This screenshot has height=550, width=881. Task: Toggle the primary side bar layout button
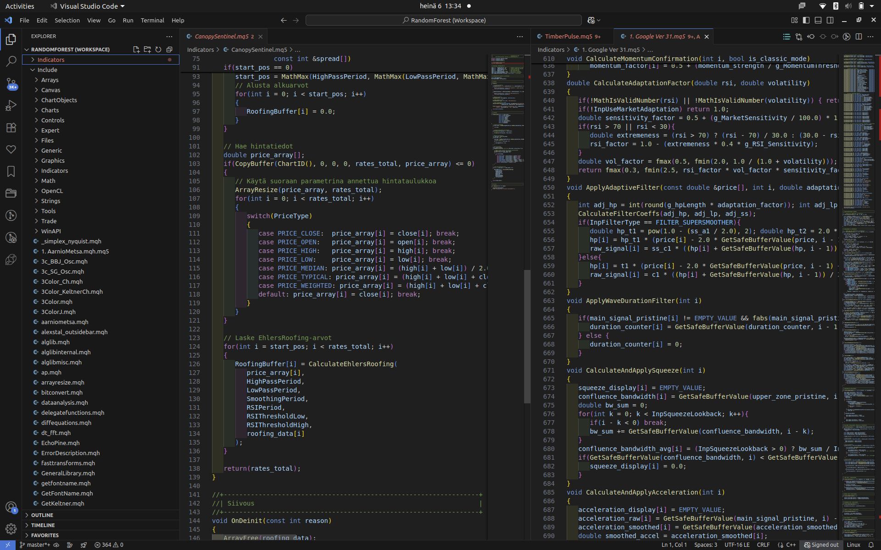(x=806, y=20)
